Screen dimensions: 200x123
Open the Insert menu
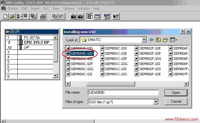point(35,9)
